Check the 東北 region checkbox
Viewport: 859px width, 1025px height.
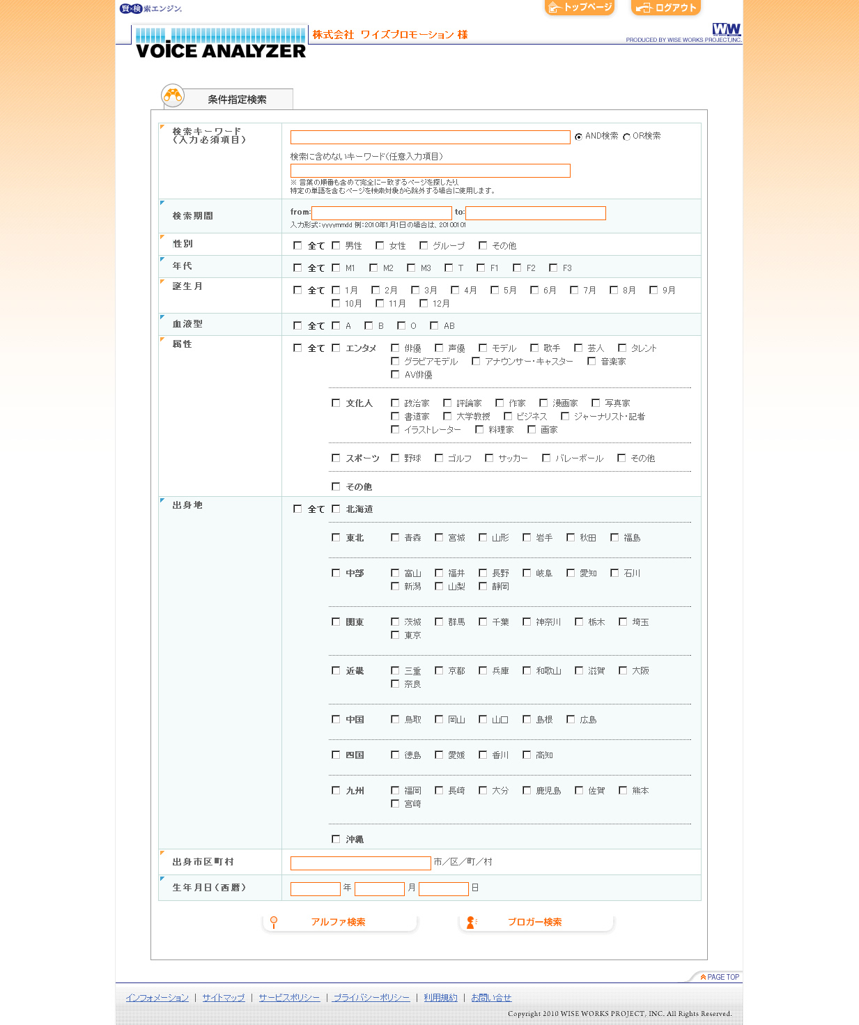click(336, 537)
